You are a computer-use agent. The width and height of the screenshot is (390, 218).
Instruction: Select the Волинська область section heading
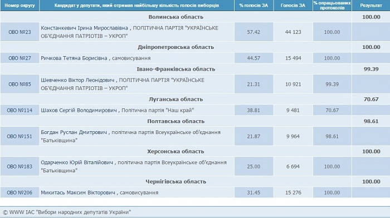click(176, 17)
